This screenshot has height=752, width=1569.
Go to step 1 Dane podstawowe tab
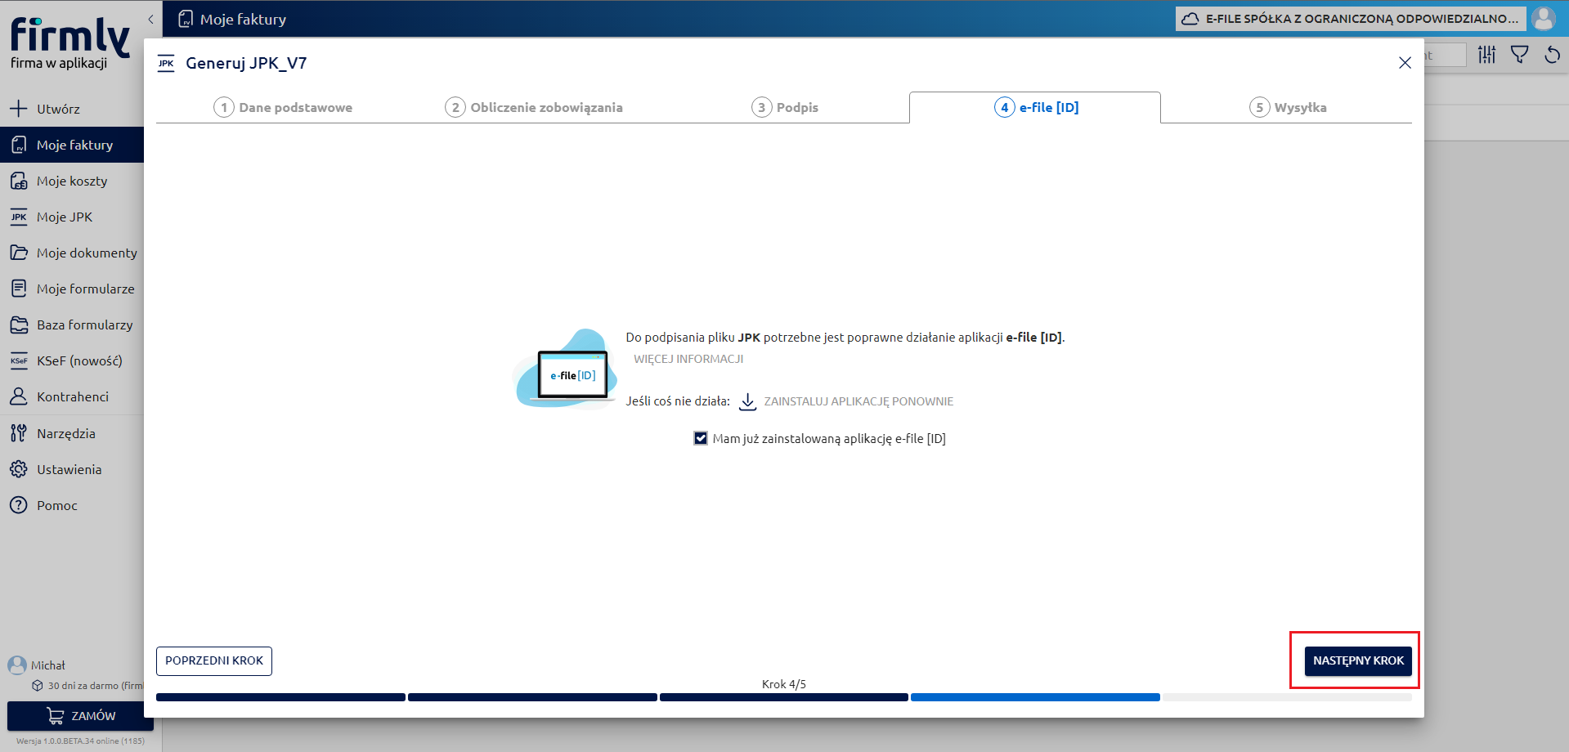(x=283, y=107)
